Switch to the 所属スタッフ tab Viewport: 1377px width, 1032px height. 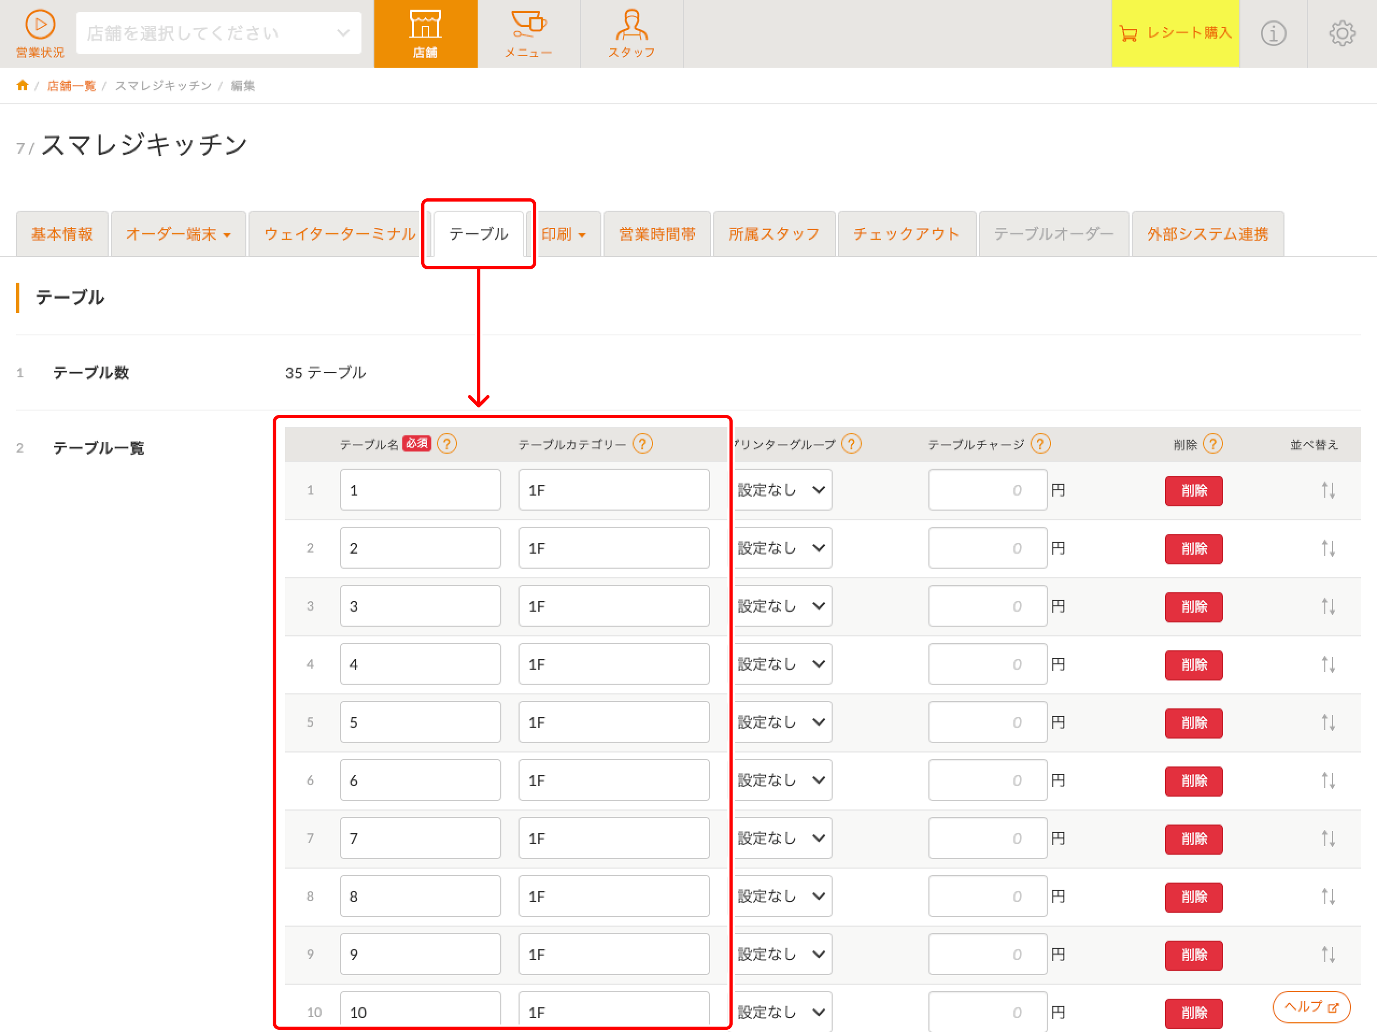tap(775, 234)
